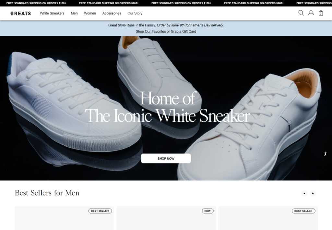This screenshot has width=332, height=230.
Task: Open third product card tagged BEST SELLER
Action: [268, 218]
